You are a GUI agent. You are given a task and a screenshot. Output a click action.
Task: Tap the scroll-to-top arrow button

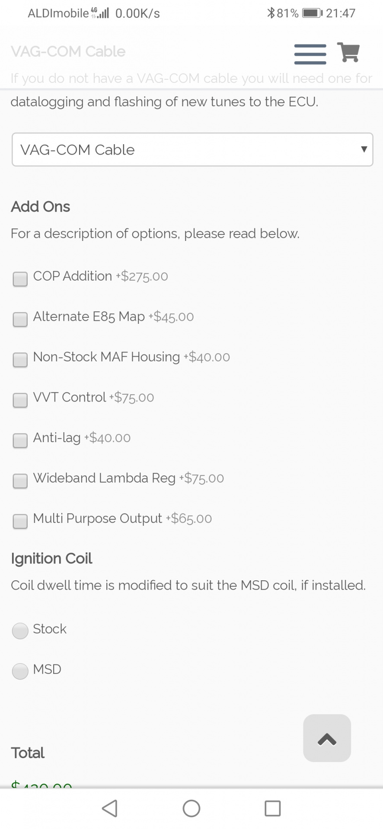327,738
